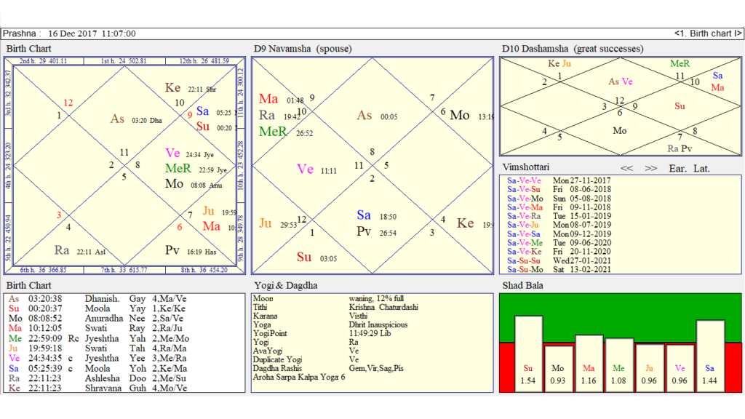
Task: Click the D10 Dashamsha (great successes) title
Action: point(573,49)
